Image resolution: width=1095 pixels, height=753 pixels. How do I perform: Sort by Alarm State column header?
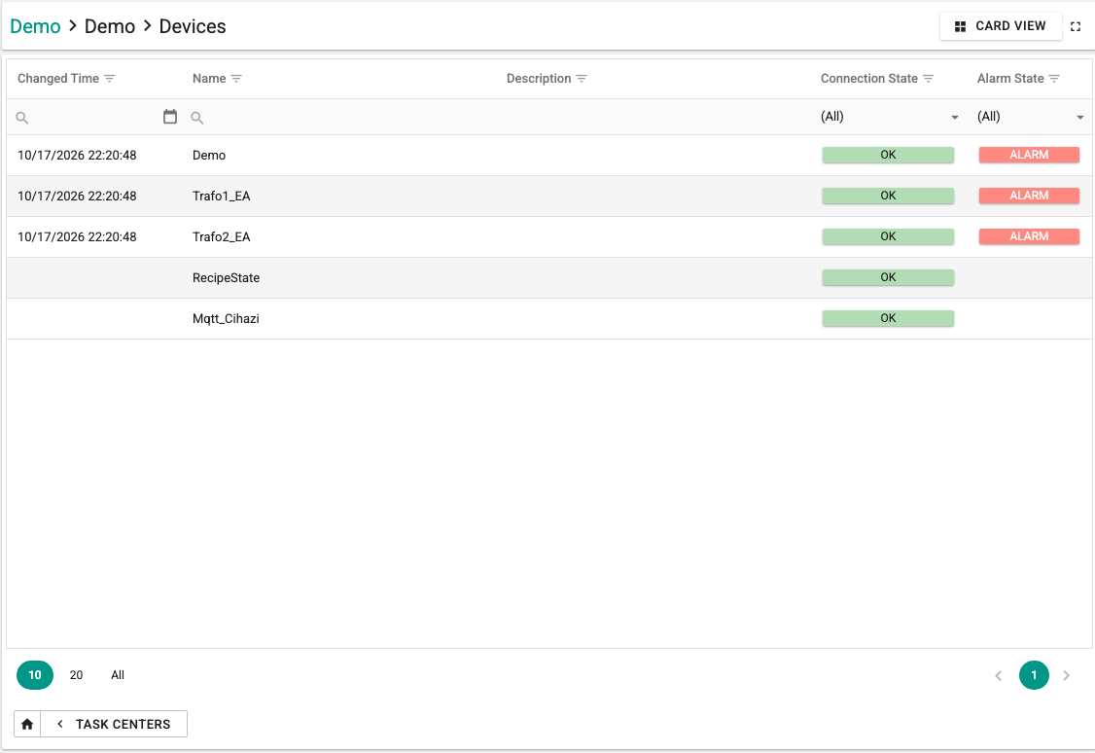click(1009, 78)
